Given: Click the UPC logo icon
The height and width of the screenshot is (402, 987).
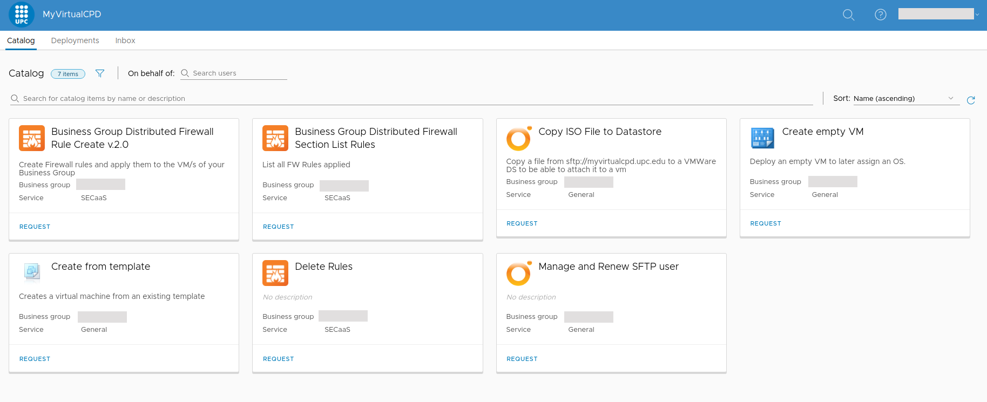Looking at the screenshot, I should point(22,15).
